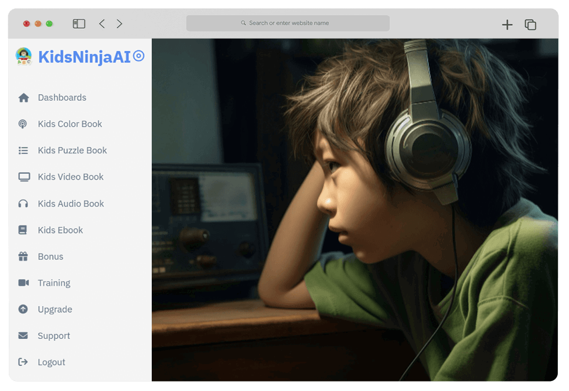Click the KidsNinjaAI logo text
Image resolution: width=569 pixels, height=391 pixels.
pyautogui.click(x=84, y=57)
